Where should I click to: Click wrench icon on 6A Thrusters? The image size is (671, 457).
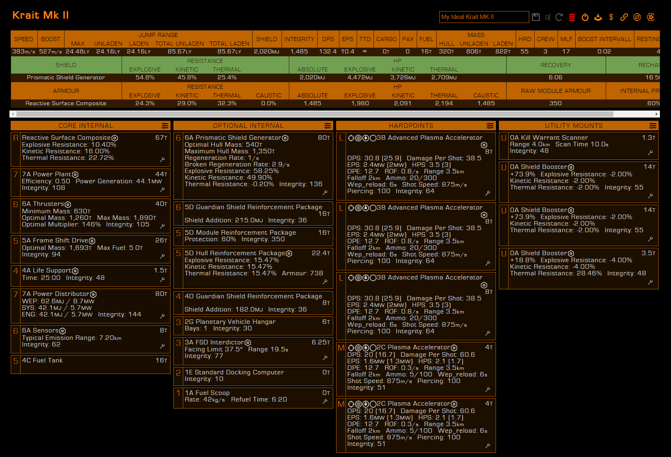click(x=163, y=226)
